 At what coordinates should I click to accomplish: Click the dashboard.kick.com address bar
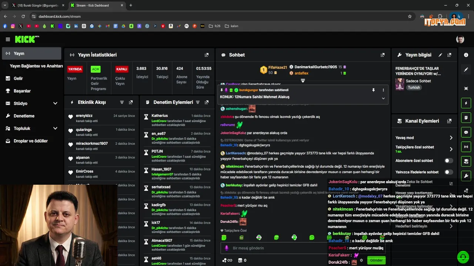point(218,16)
